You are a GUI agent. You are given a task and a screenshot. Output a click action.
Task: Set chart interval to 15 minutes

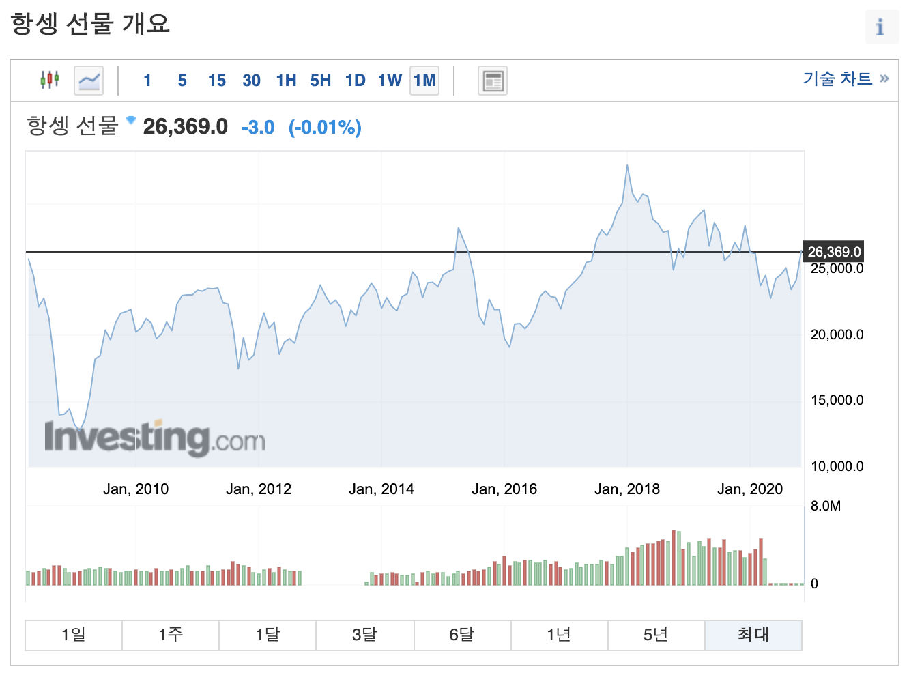pyautogui.click(x=217, y=81)
